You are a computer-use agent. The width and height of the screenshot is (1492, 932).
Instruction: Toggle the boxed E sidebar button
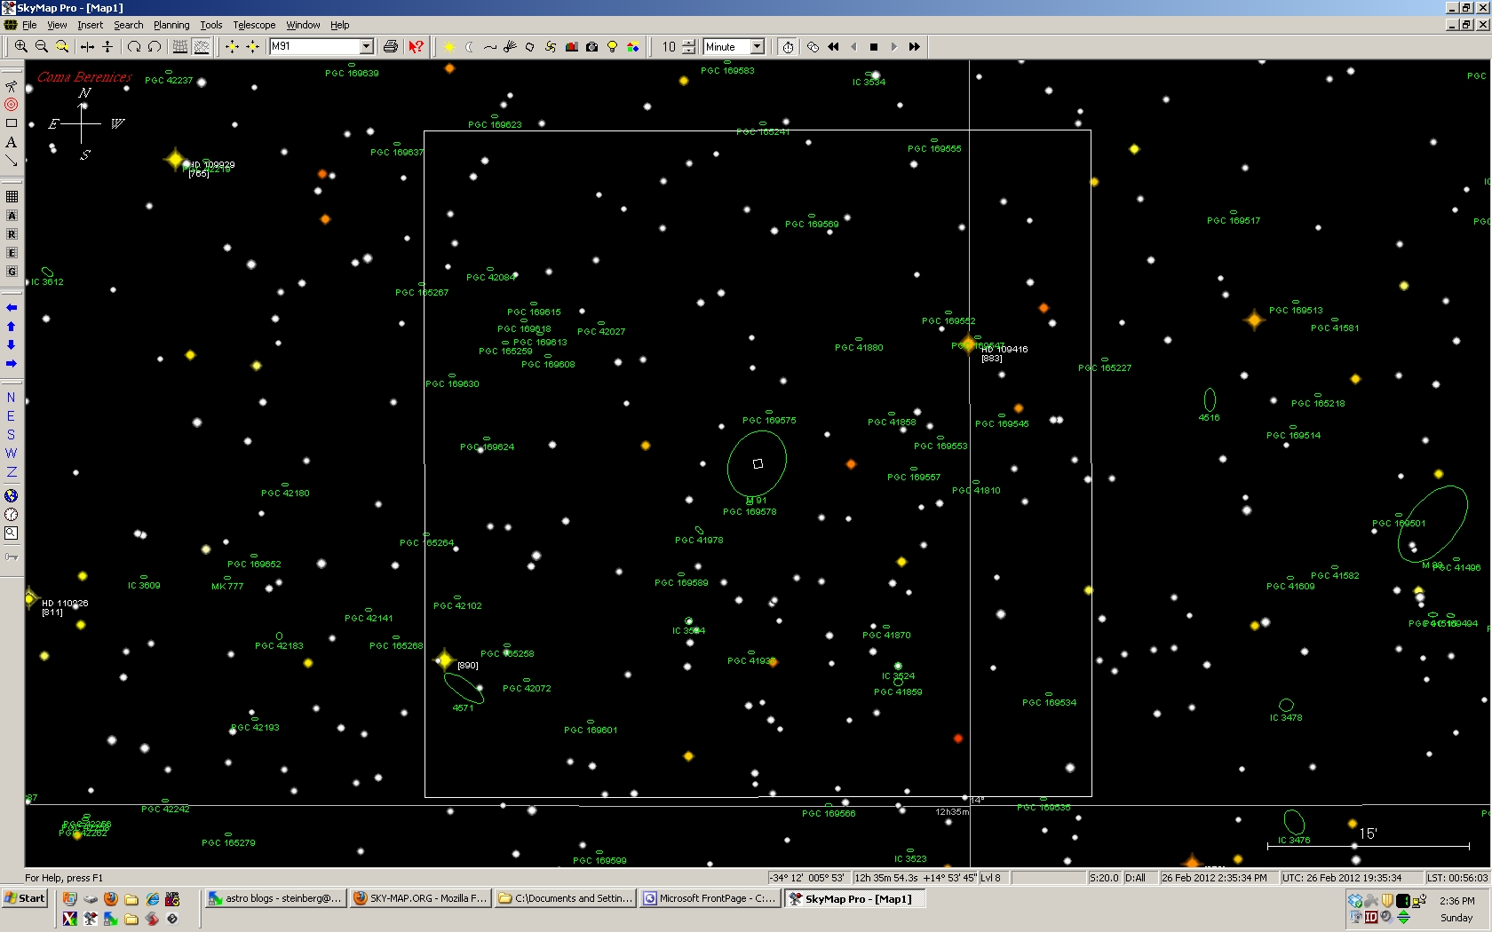12,253
